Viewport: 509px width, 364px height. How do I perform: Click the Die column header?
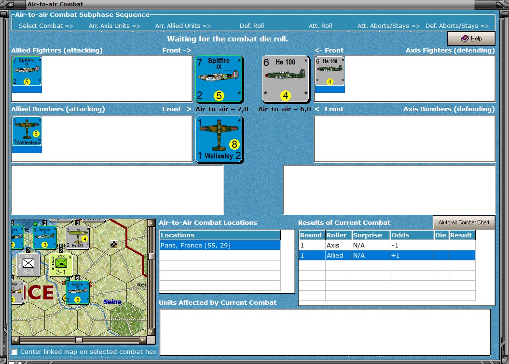pos(441,235)
